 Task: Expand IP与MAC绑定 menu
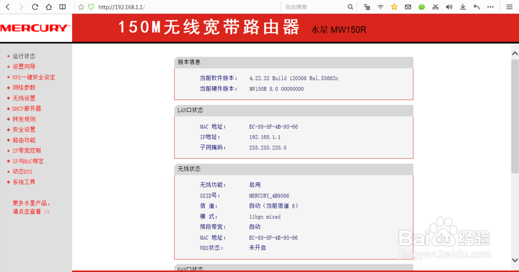(28, 161)
